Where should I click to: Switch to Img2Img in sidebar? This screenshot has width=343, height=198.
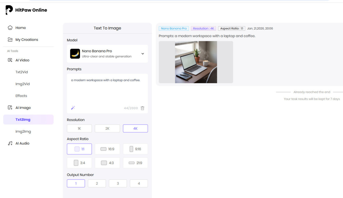point(23,132)
